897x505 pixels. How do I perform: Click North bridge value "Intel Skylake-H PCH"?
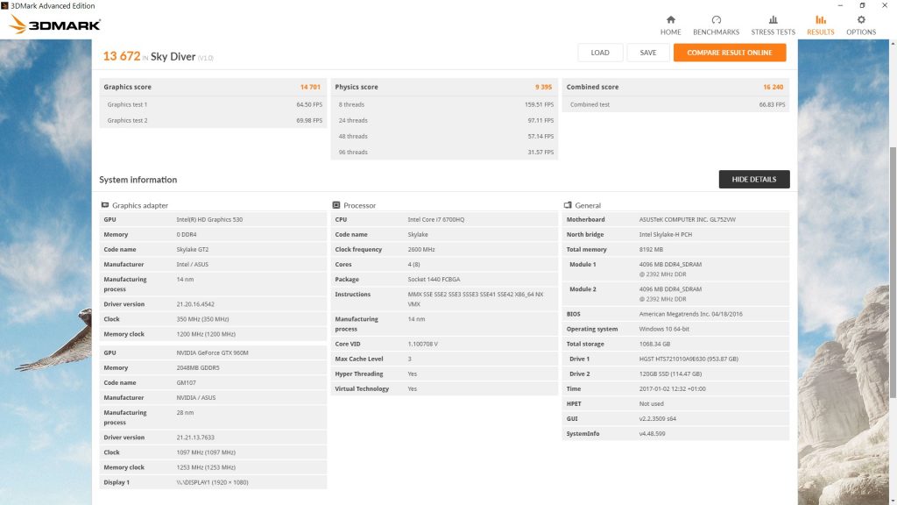666,235
